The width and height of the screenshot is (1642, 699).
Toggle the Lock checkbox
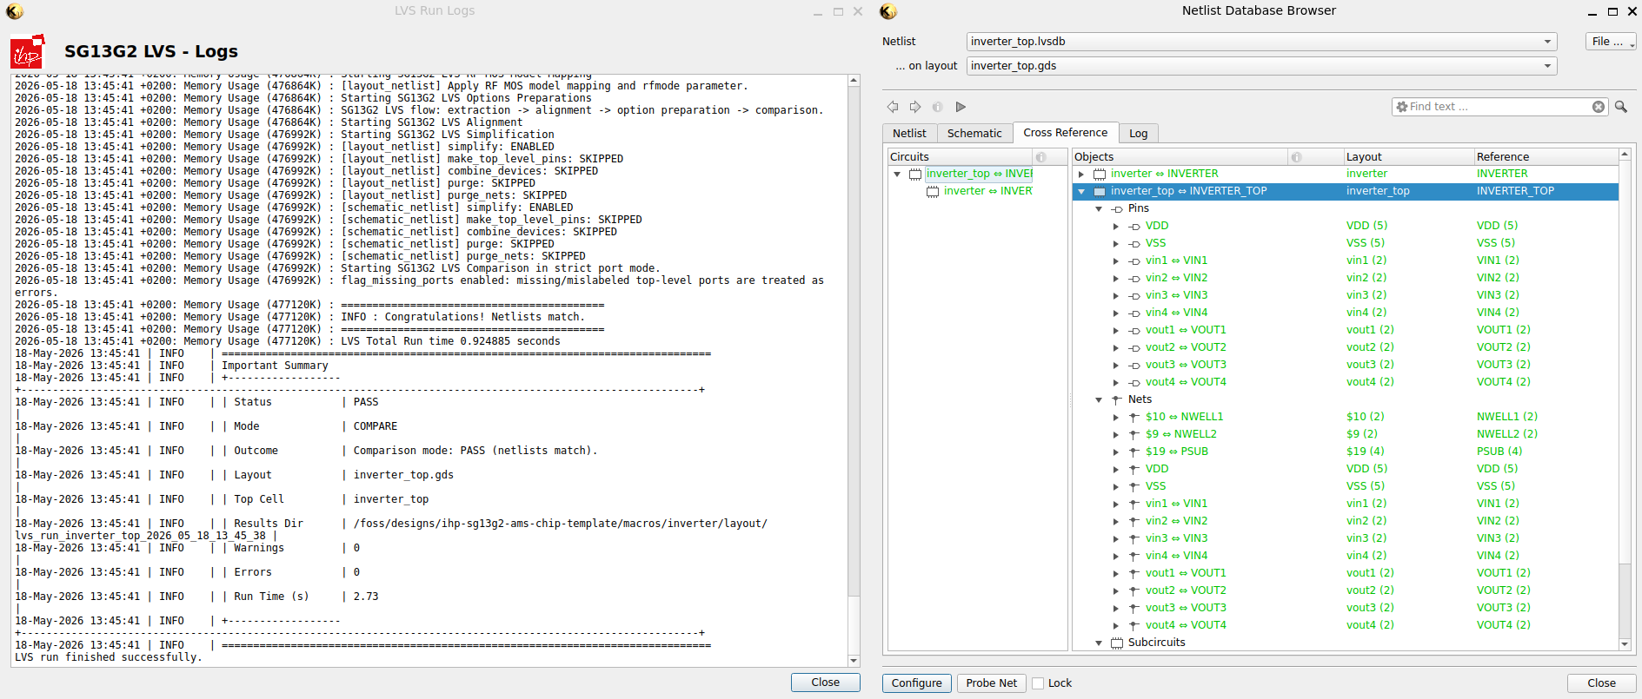pyautogui.click(x=1038, y=683)
